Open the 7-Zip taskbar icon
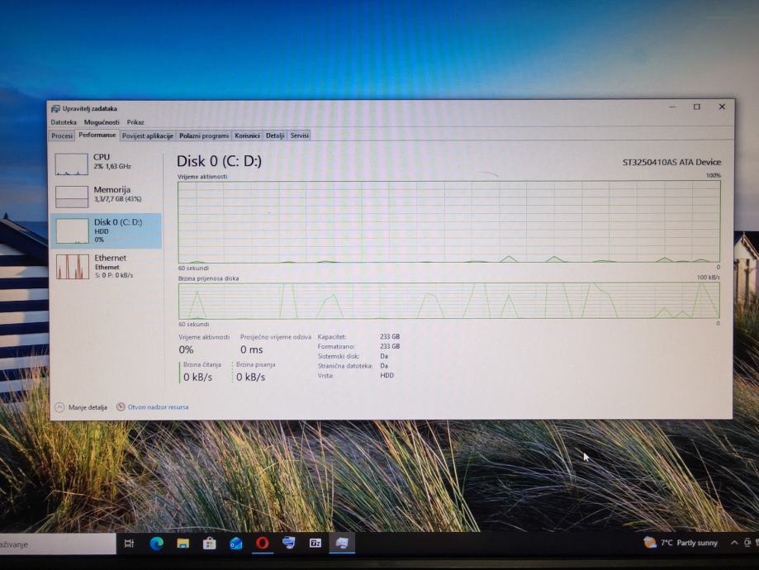This screenshot has height=570, width=759. pos(315,543)
